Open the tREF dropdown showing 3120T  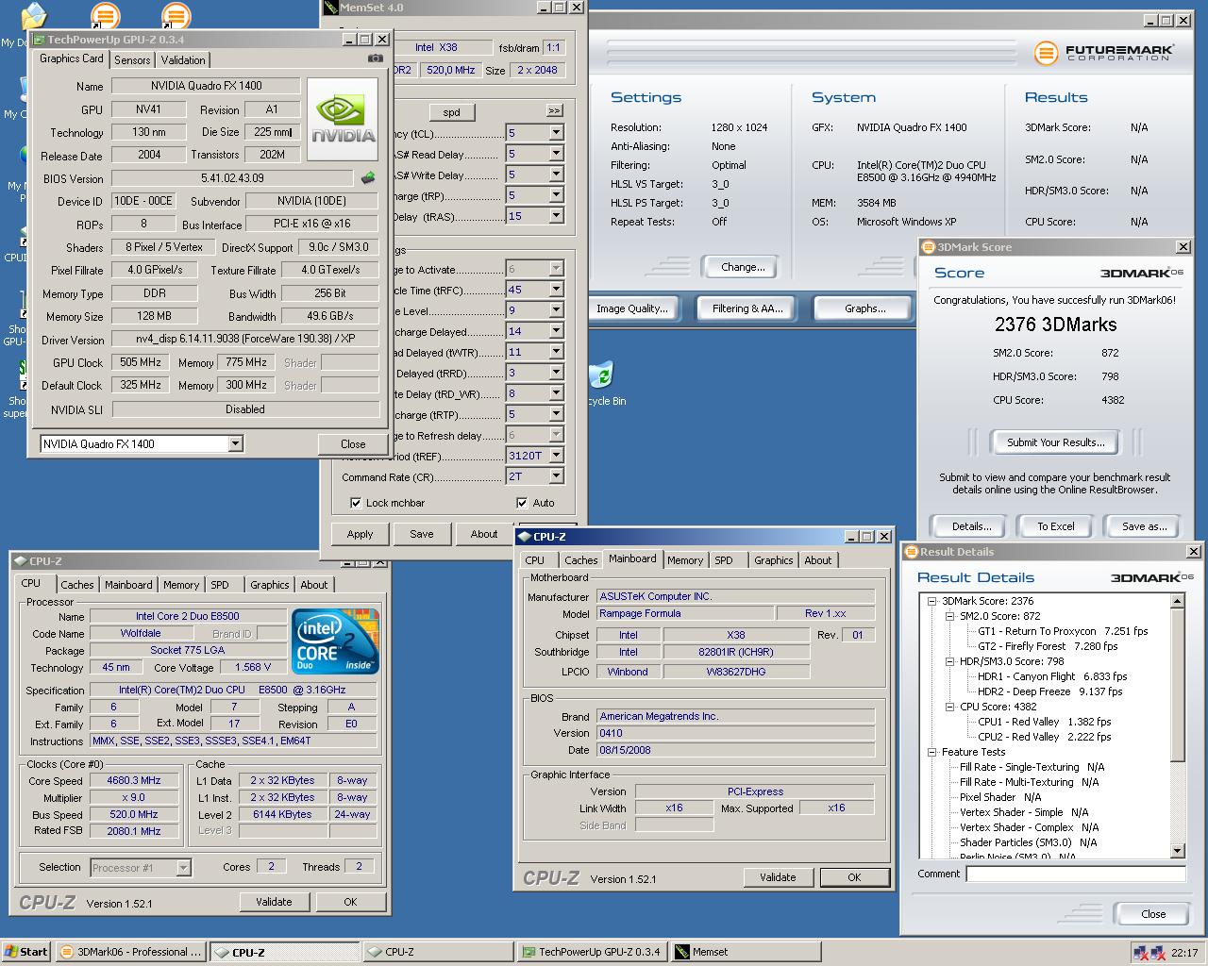coord(556,456)
